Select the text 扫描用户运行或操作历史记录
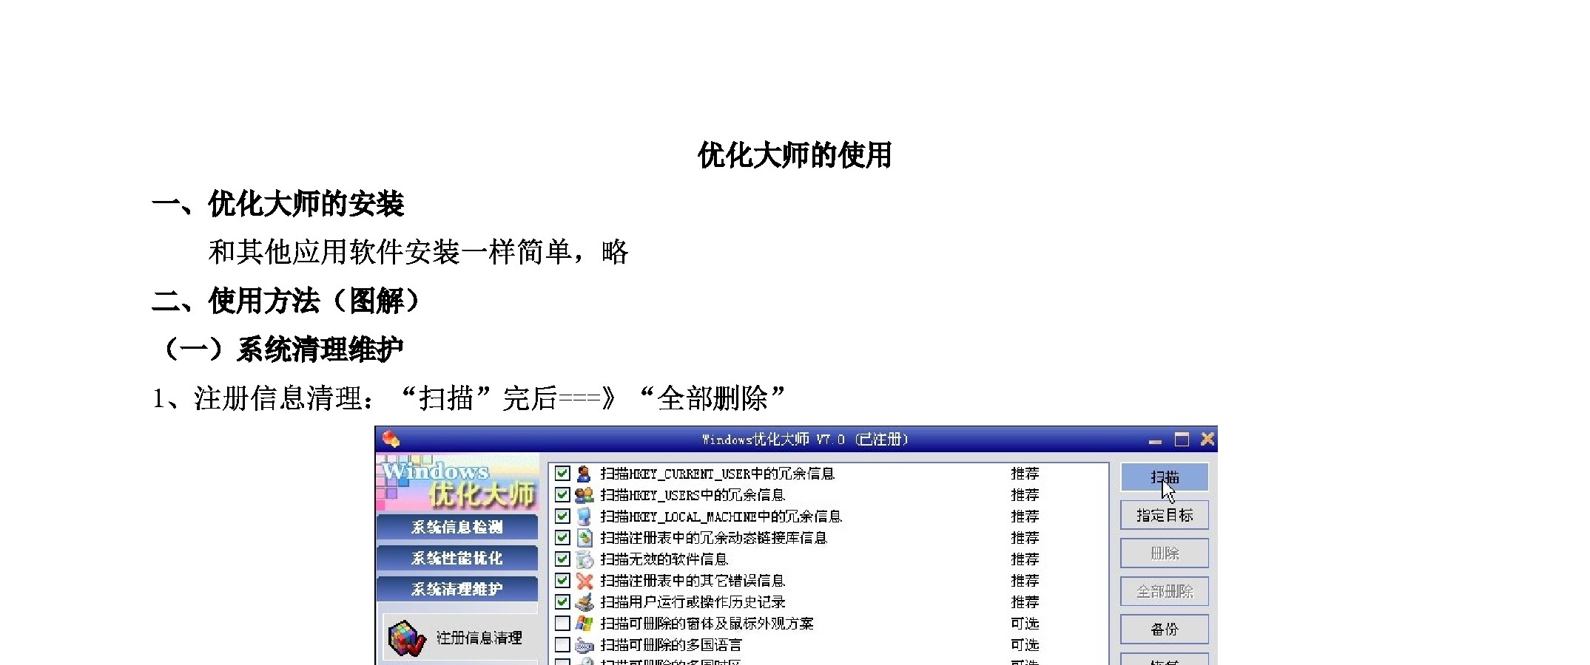The width and height of the screenshot is (1590, 665). point(693,602)
